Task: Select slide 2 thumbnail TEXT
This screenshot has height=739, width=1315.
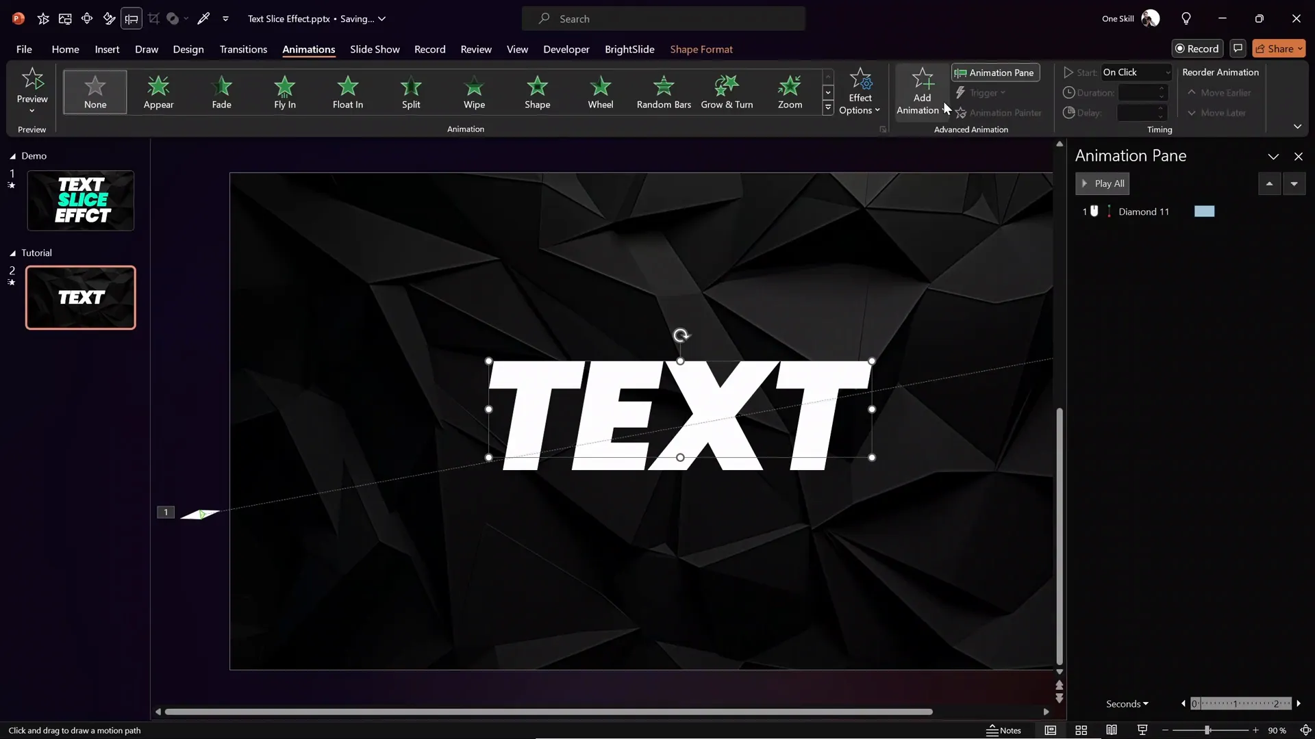Action: (x=81, y=298)
